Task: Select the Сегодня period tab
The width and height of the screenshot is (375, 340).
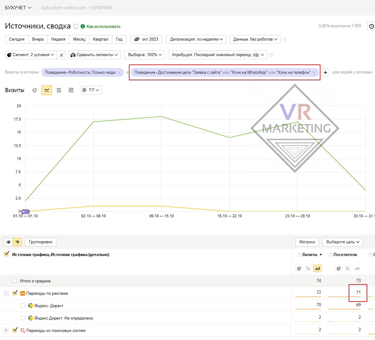Action: coord(17,39)
